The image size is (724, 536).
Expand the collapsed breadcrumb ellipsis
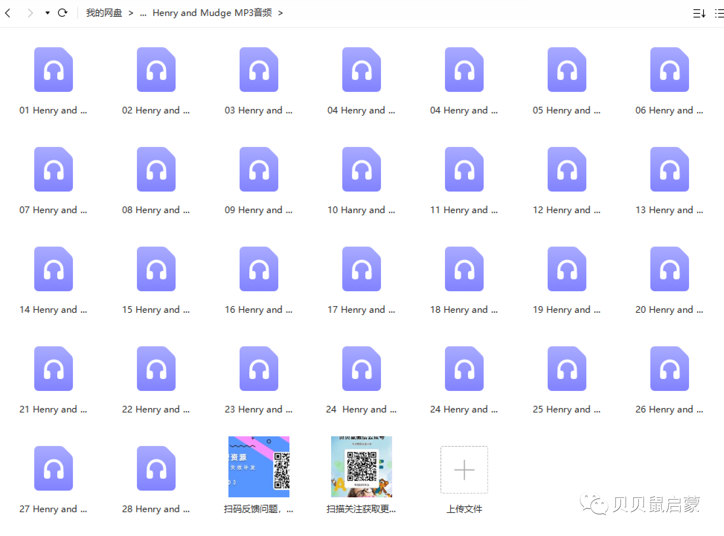143,13
